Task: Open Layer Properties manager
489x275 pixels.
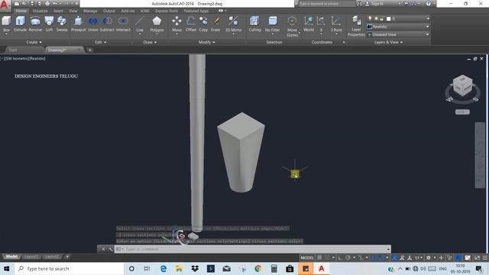Action: 356,26
